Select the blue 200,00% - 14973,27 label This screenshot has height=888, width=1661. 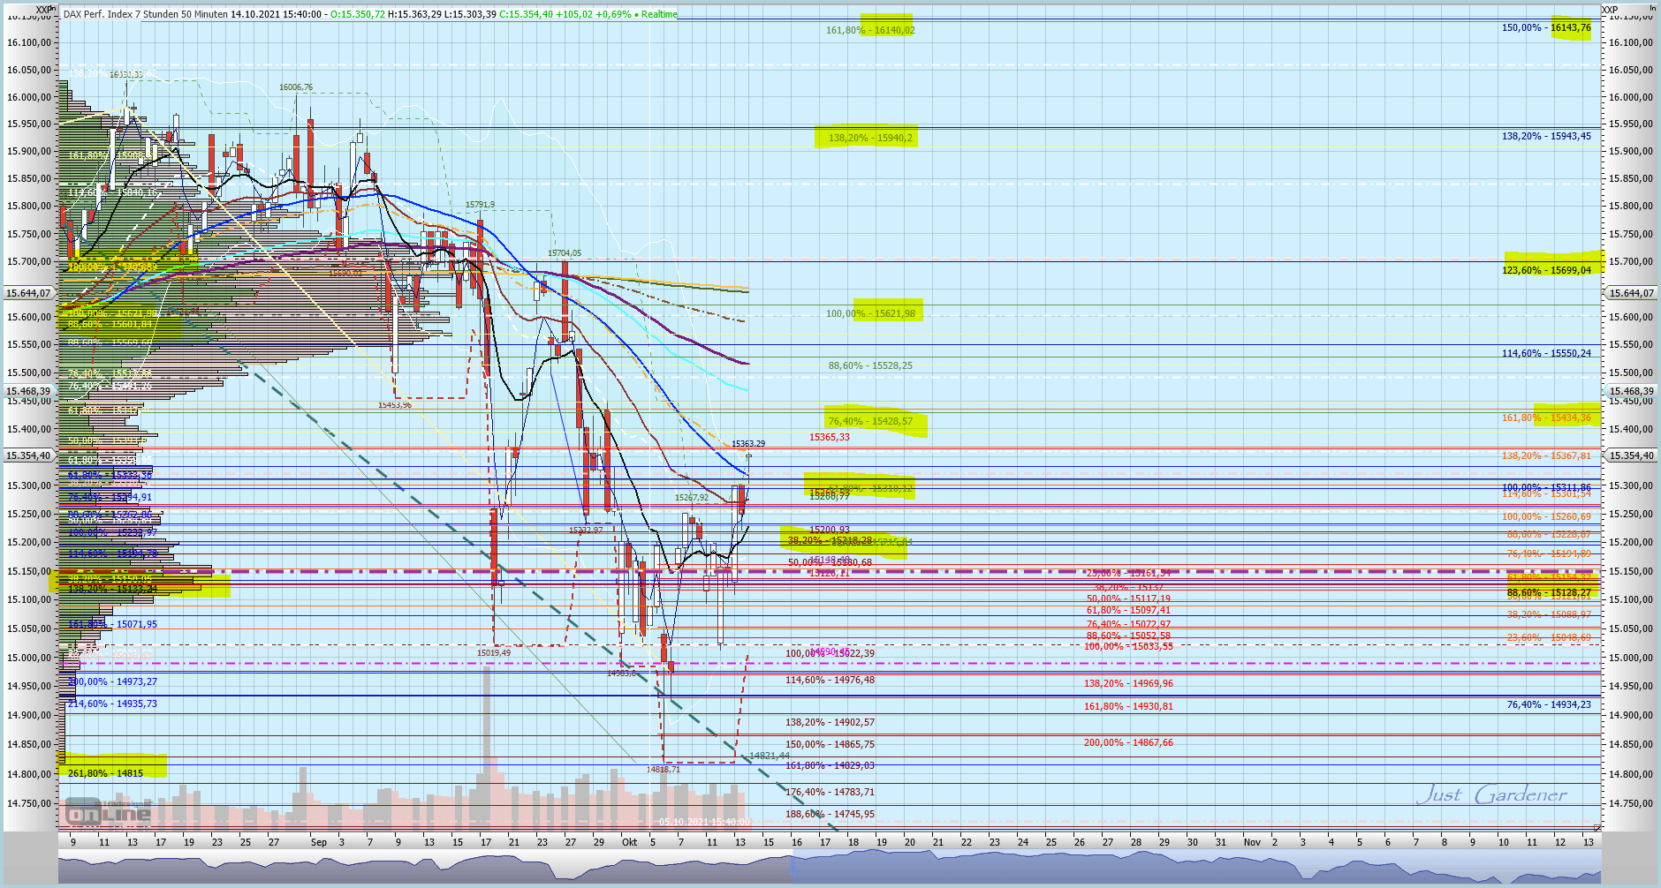[112, 681]
